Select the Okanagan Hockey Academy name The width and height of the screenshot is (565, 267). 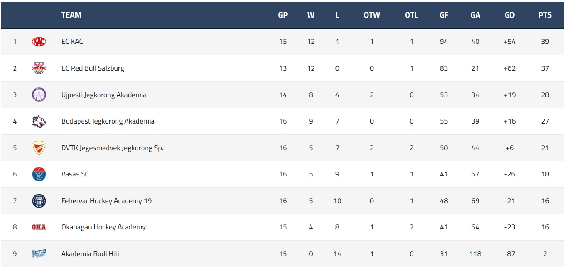click(x=103, y=227)
